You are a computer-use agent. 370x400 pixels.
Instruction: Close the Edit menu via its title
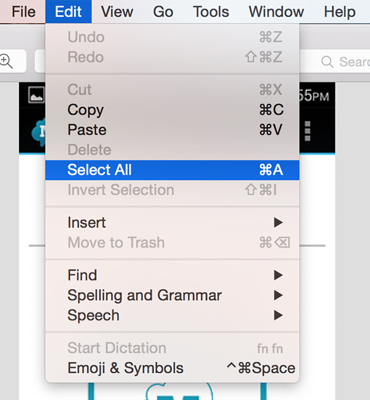(68, 11)
